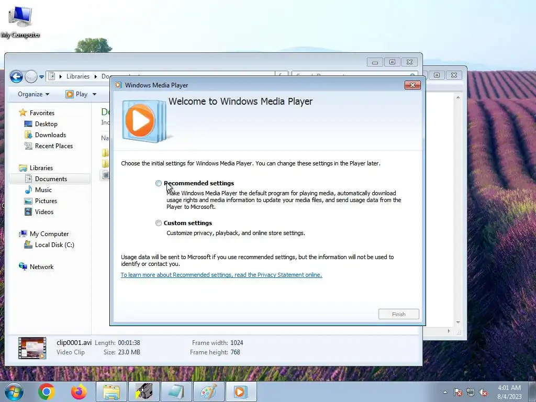
Task: Open the Notepad-like taskbar app
Action: (176, 392)
